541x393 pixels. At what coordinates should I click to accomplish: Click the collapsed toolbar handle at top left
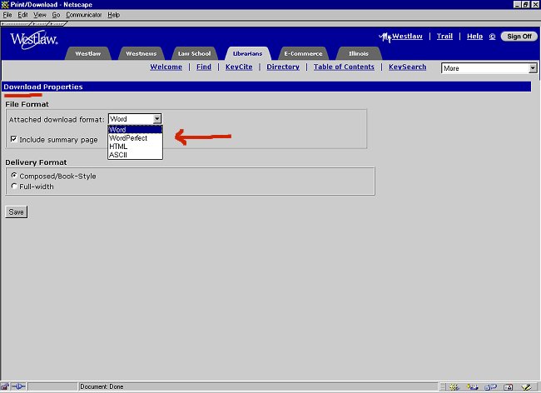tap(16, 24)
